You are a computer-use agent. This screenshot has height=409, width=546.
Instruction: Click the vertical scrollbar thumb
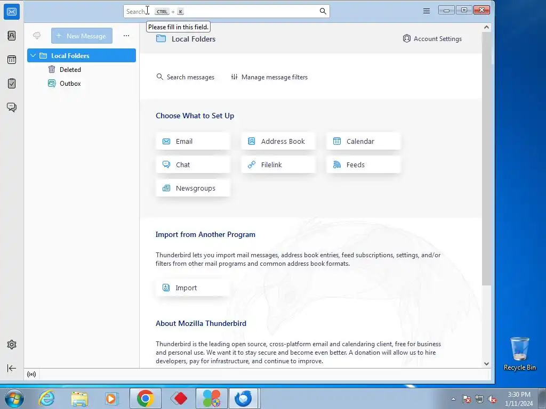pyautogui.click(x=486, y=159)
